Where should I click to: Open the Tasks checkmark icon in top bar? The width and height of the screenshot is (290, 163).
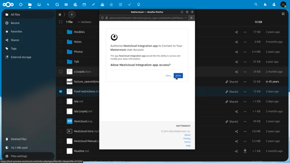coord(129,5)
